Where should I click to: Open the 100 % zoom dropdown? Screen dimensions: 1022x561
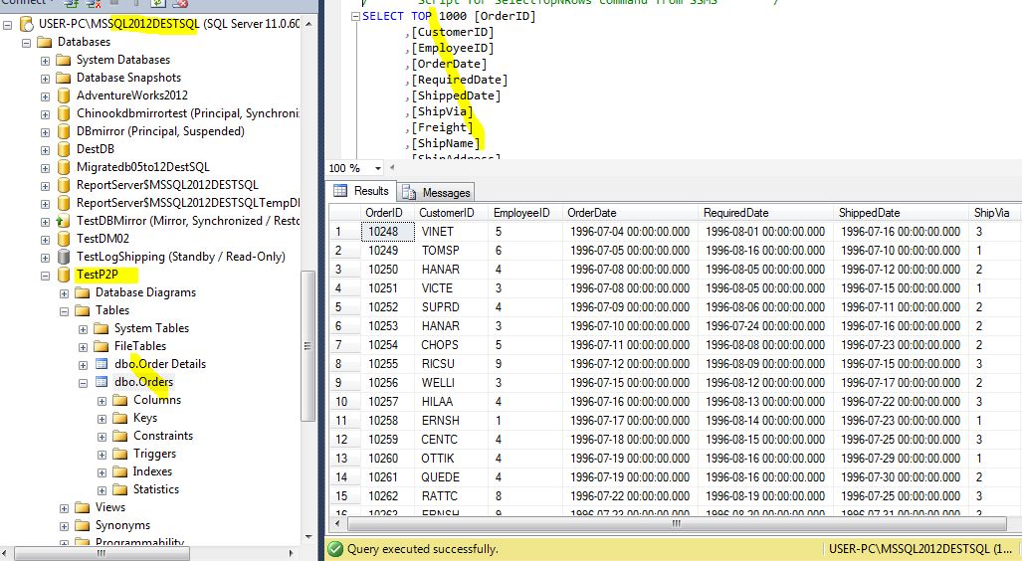click(x=378, y=168)
